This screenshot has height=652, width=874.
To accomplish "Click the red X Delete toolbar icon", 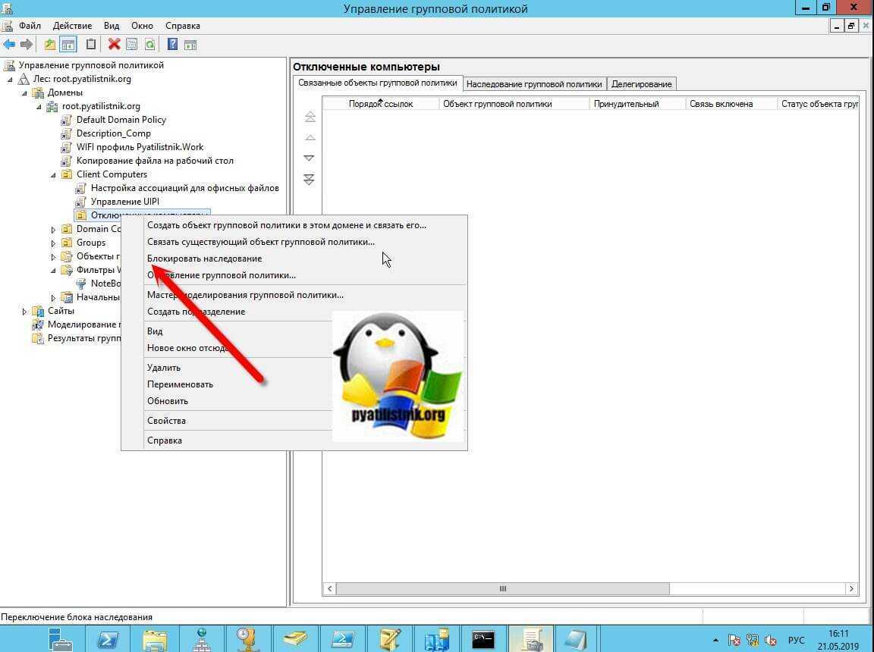I will (115, 45).
